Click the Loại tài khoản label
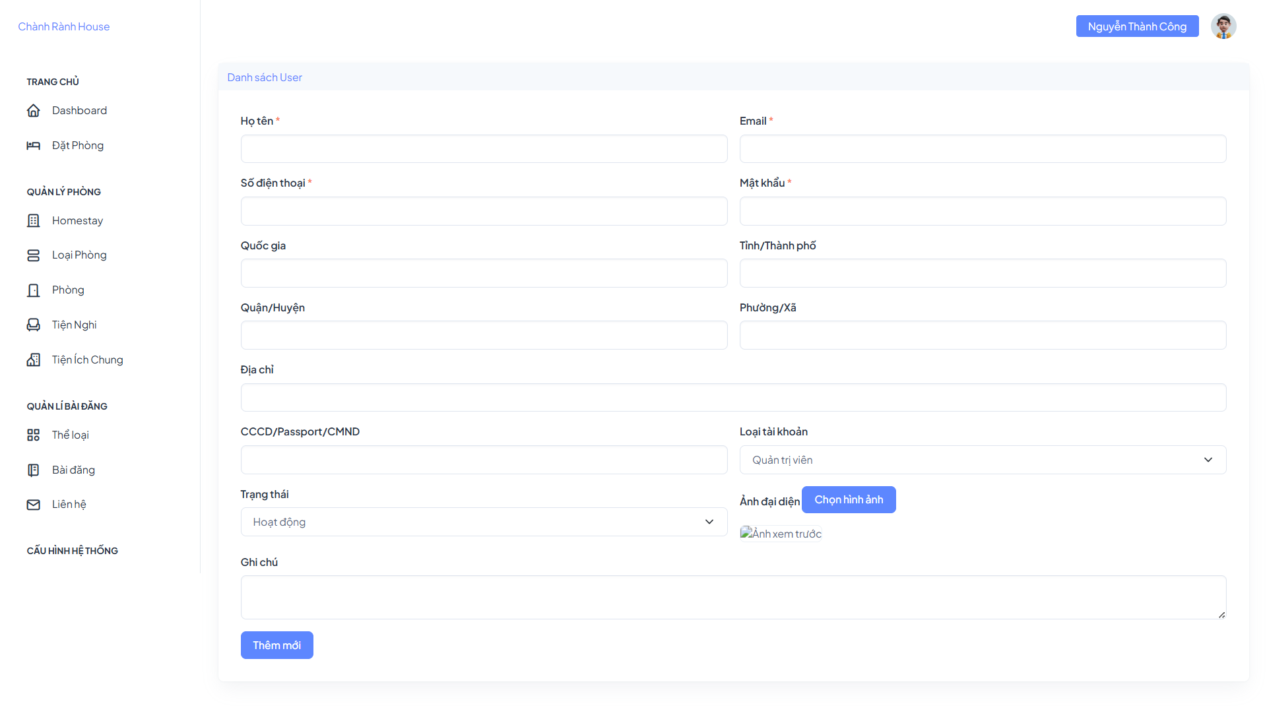The height and width of the screenshot is (721, 1267). click(x=773, y=431)
